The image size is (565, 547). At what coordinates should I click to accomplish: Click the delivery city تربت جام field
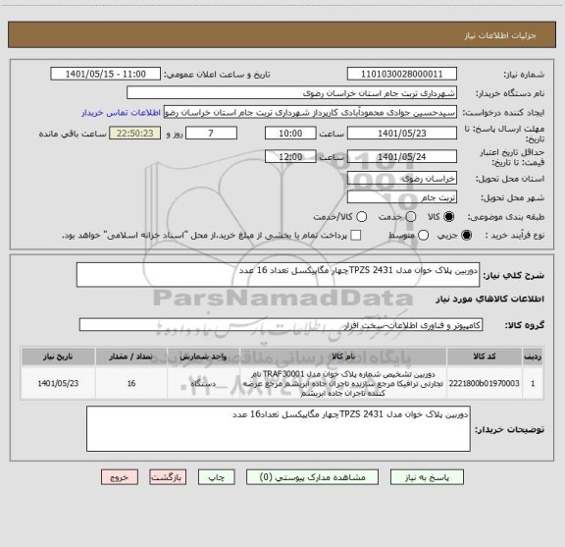402,197
